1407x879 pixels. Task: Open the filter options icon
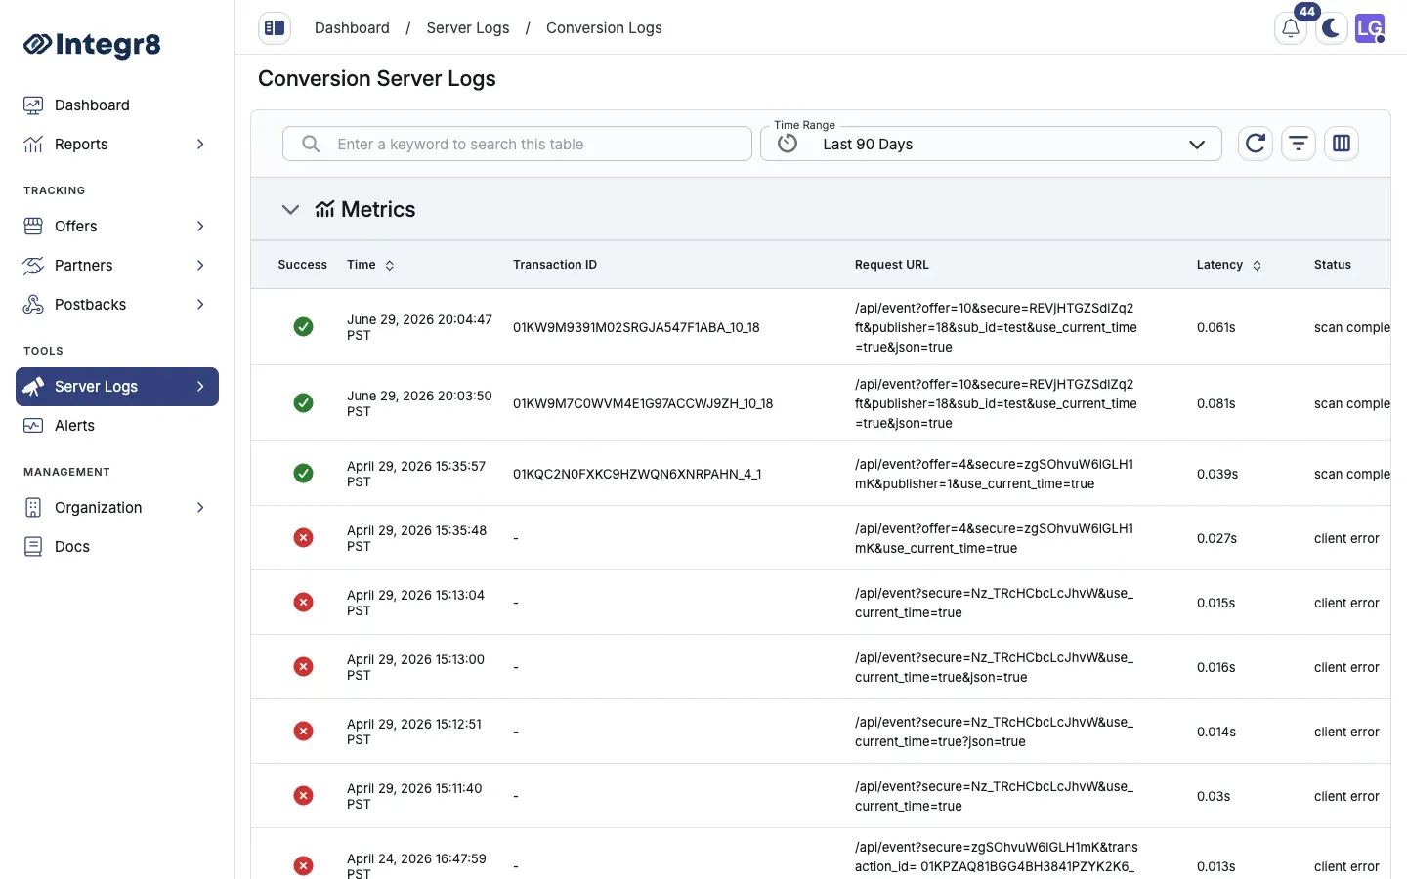1299,144
